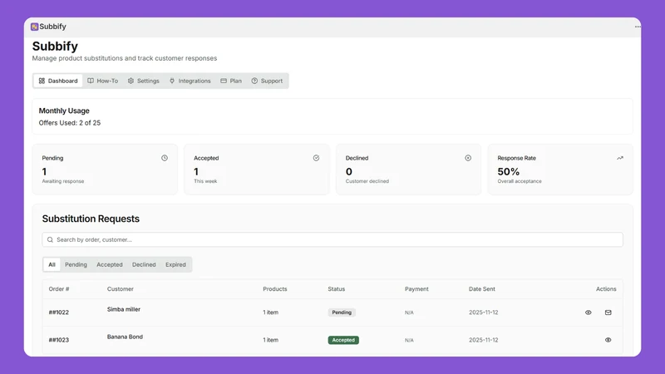Click the circle icon on Declined card
Screen dimensions: 665x374
[468, 158]
